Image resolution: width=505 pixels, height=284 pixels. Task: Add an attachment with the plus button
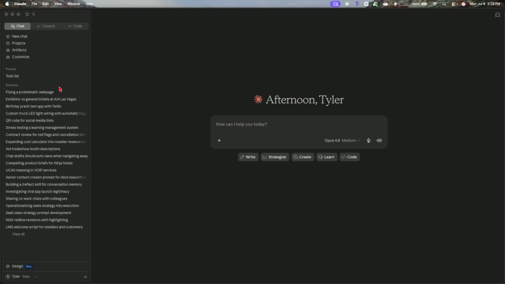(x=219, y=140)
